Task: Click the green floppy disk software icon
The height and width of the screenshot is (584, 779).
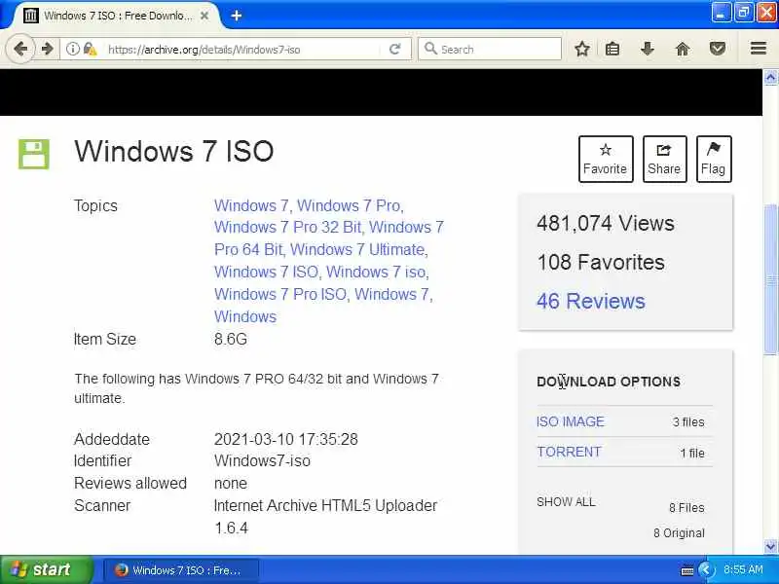Action: point(34,154)
